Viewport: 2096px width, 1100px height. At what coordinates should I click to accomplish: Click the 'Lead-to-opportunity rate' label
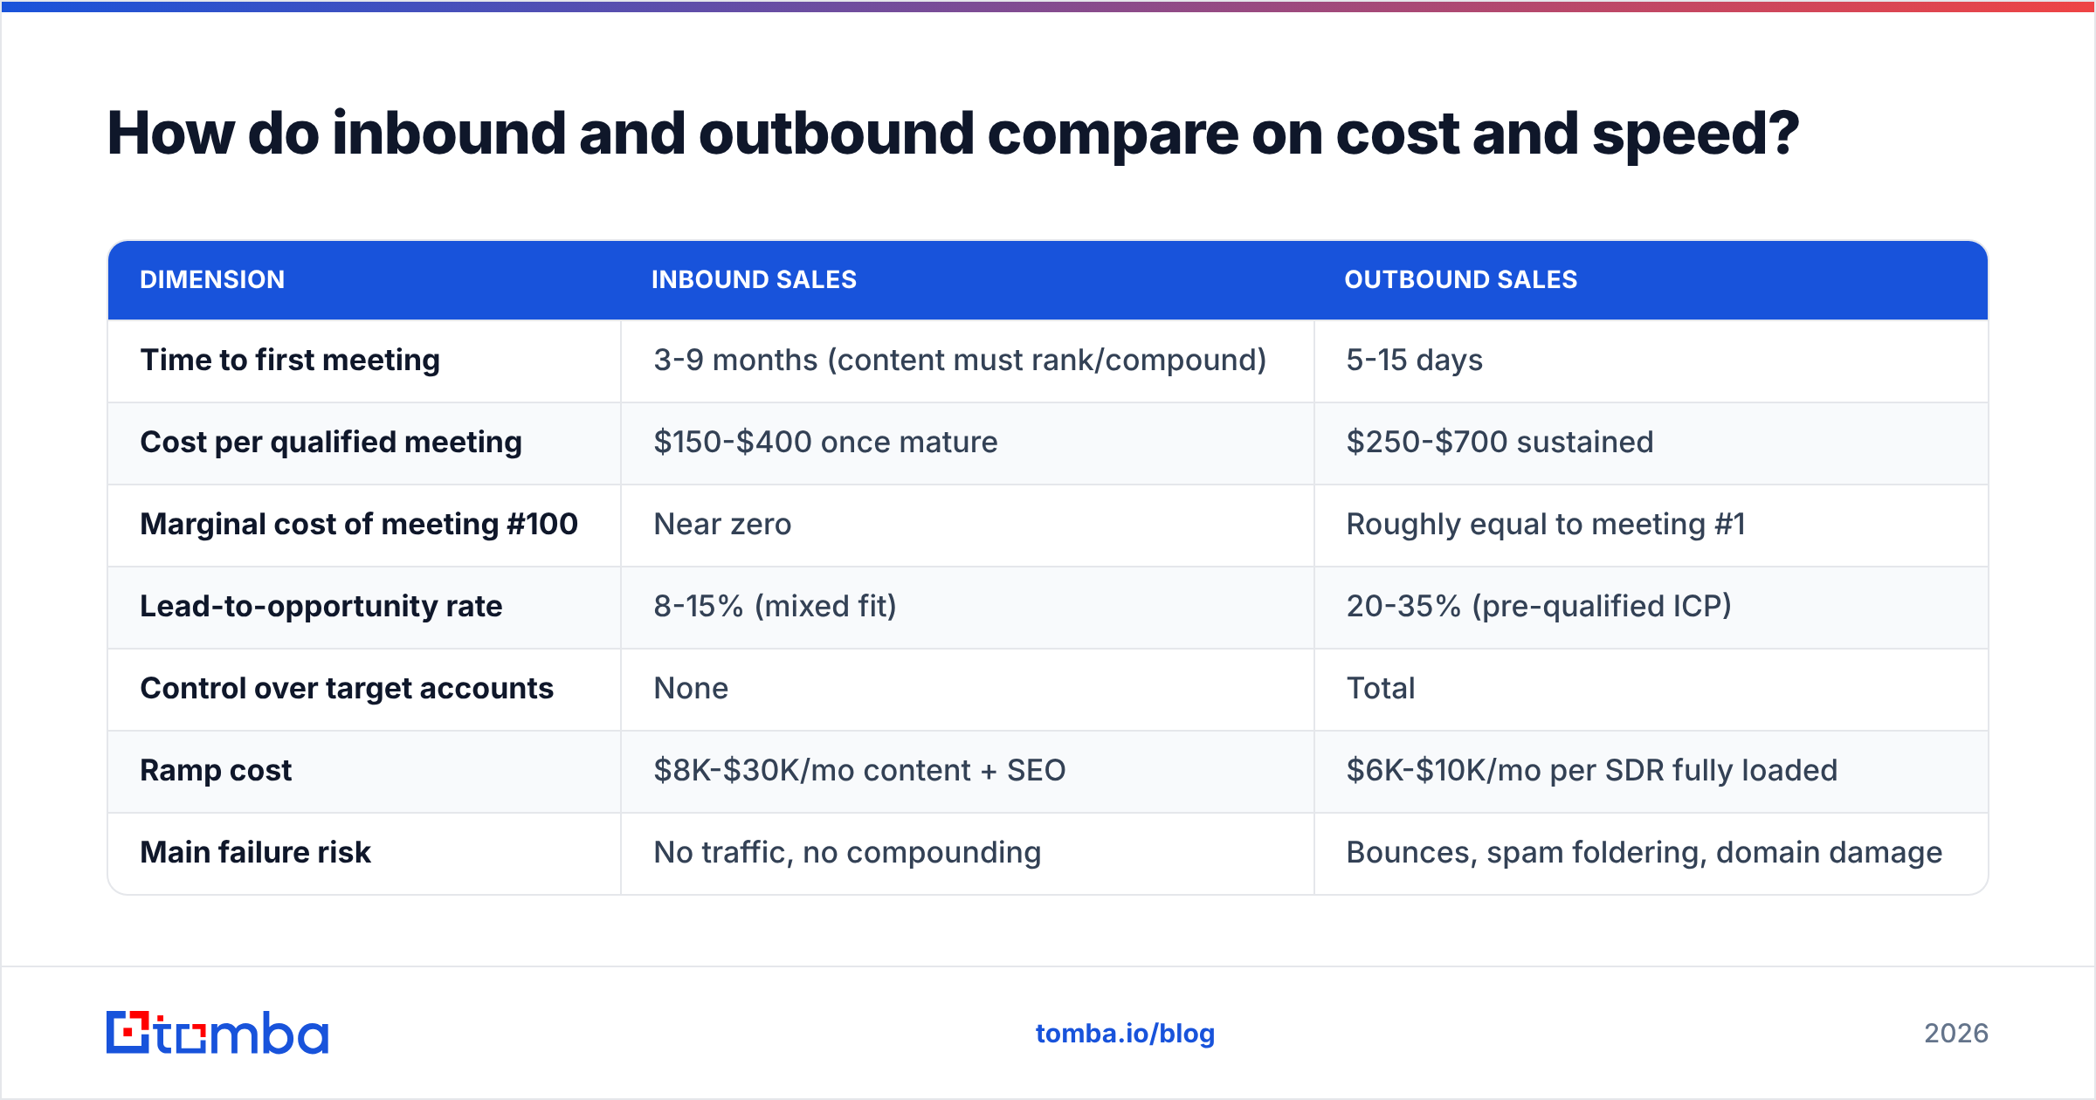coord(321,607)
